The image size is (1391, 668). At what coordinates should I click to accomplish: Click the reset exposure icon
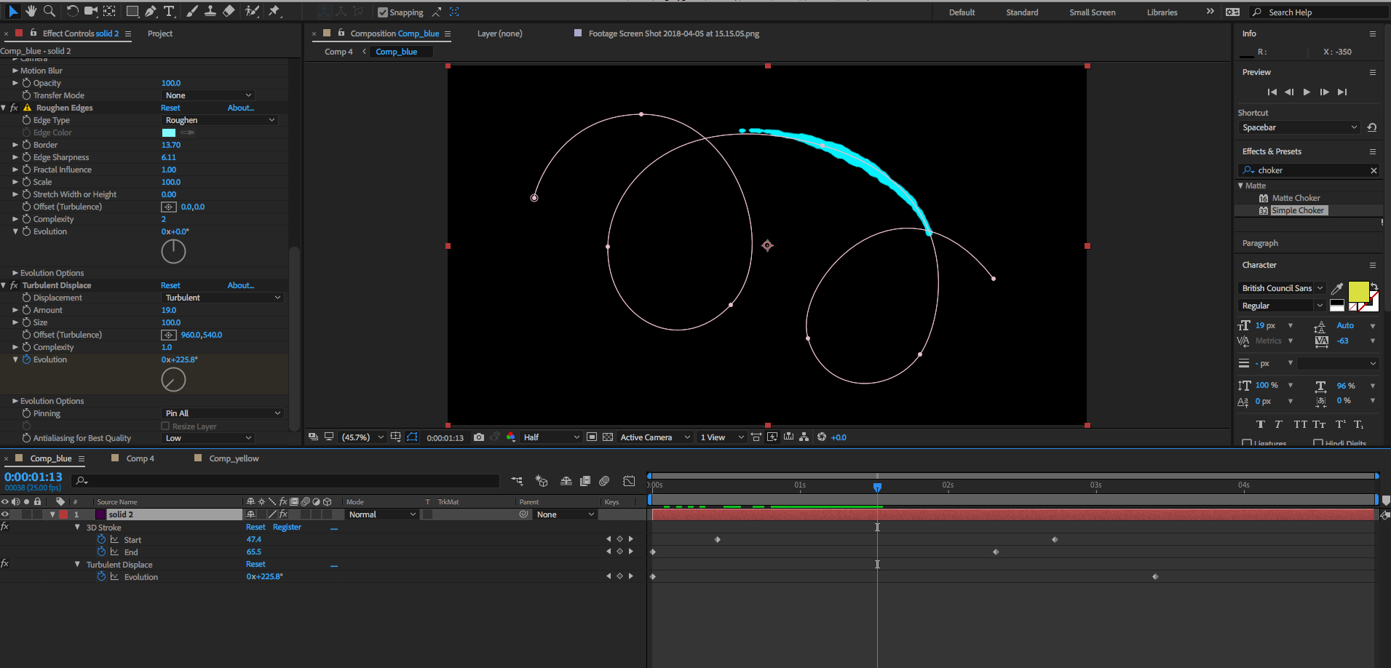tap(822, 437)
